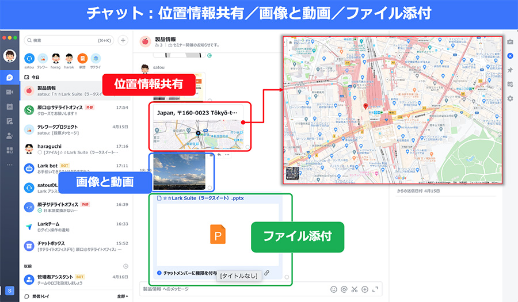Open the satou shortcut avatar
This screenshot has width=518, height=302.
(x=29, y=59)
